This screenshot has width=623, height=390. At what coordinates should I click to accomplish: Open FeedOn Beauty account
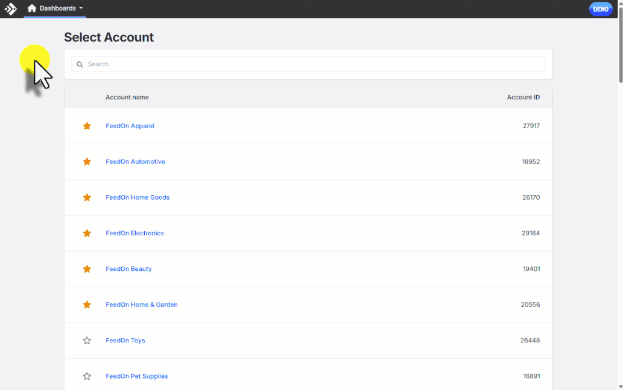point(128,268)
